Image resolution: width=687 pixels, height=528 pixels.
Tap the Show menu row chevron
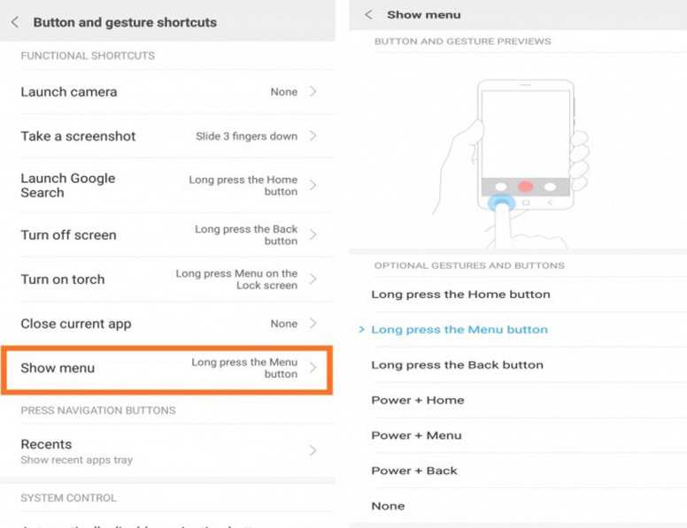(x=313, y=368)
